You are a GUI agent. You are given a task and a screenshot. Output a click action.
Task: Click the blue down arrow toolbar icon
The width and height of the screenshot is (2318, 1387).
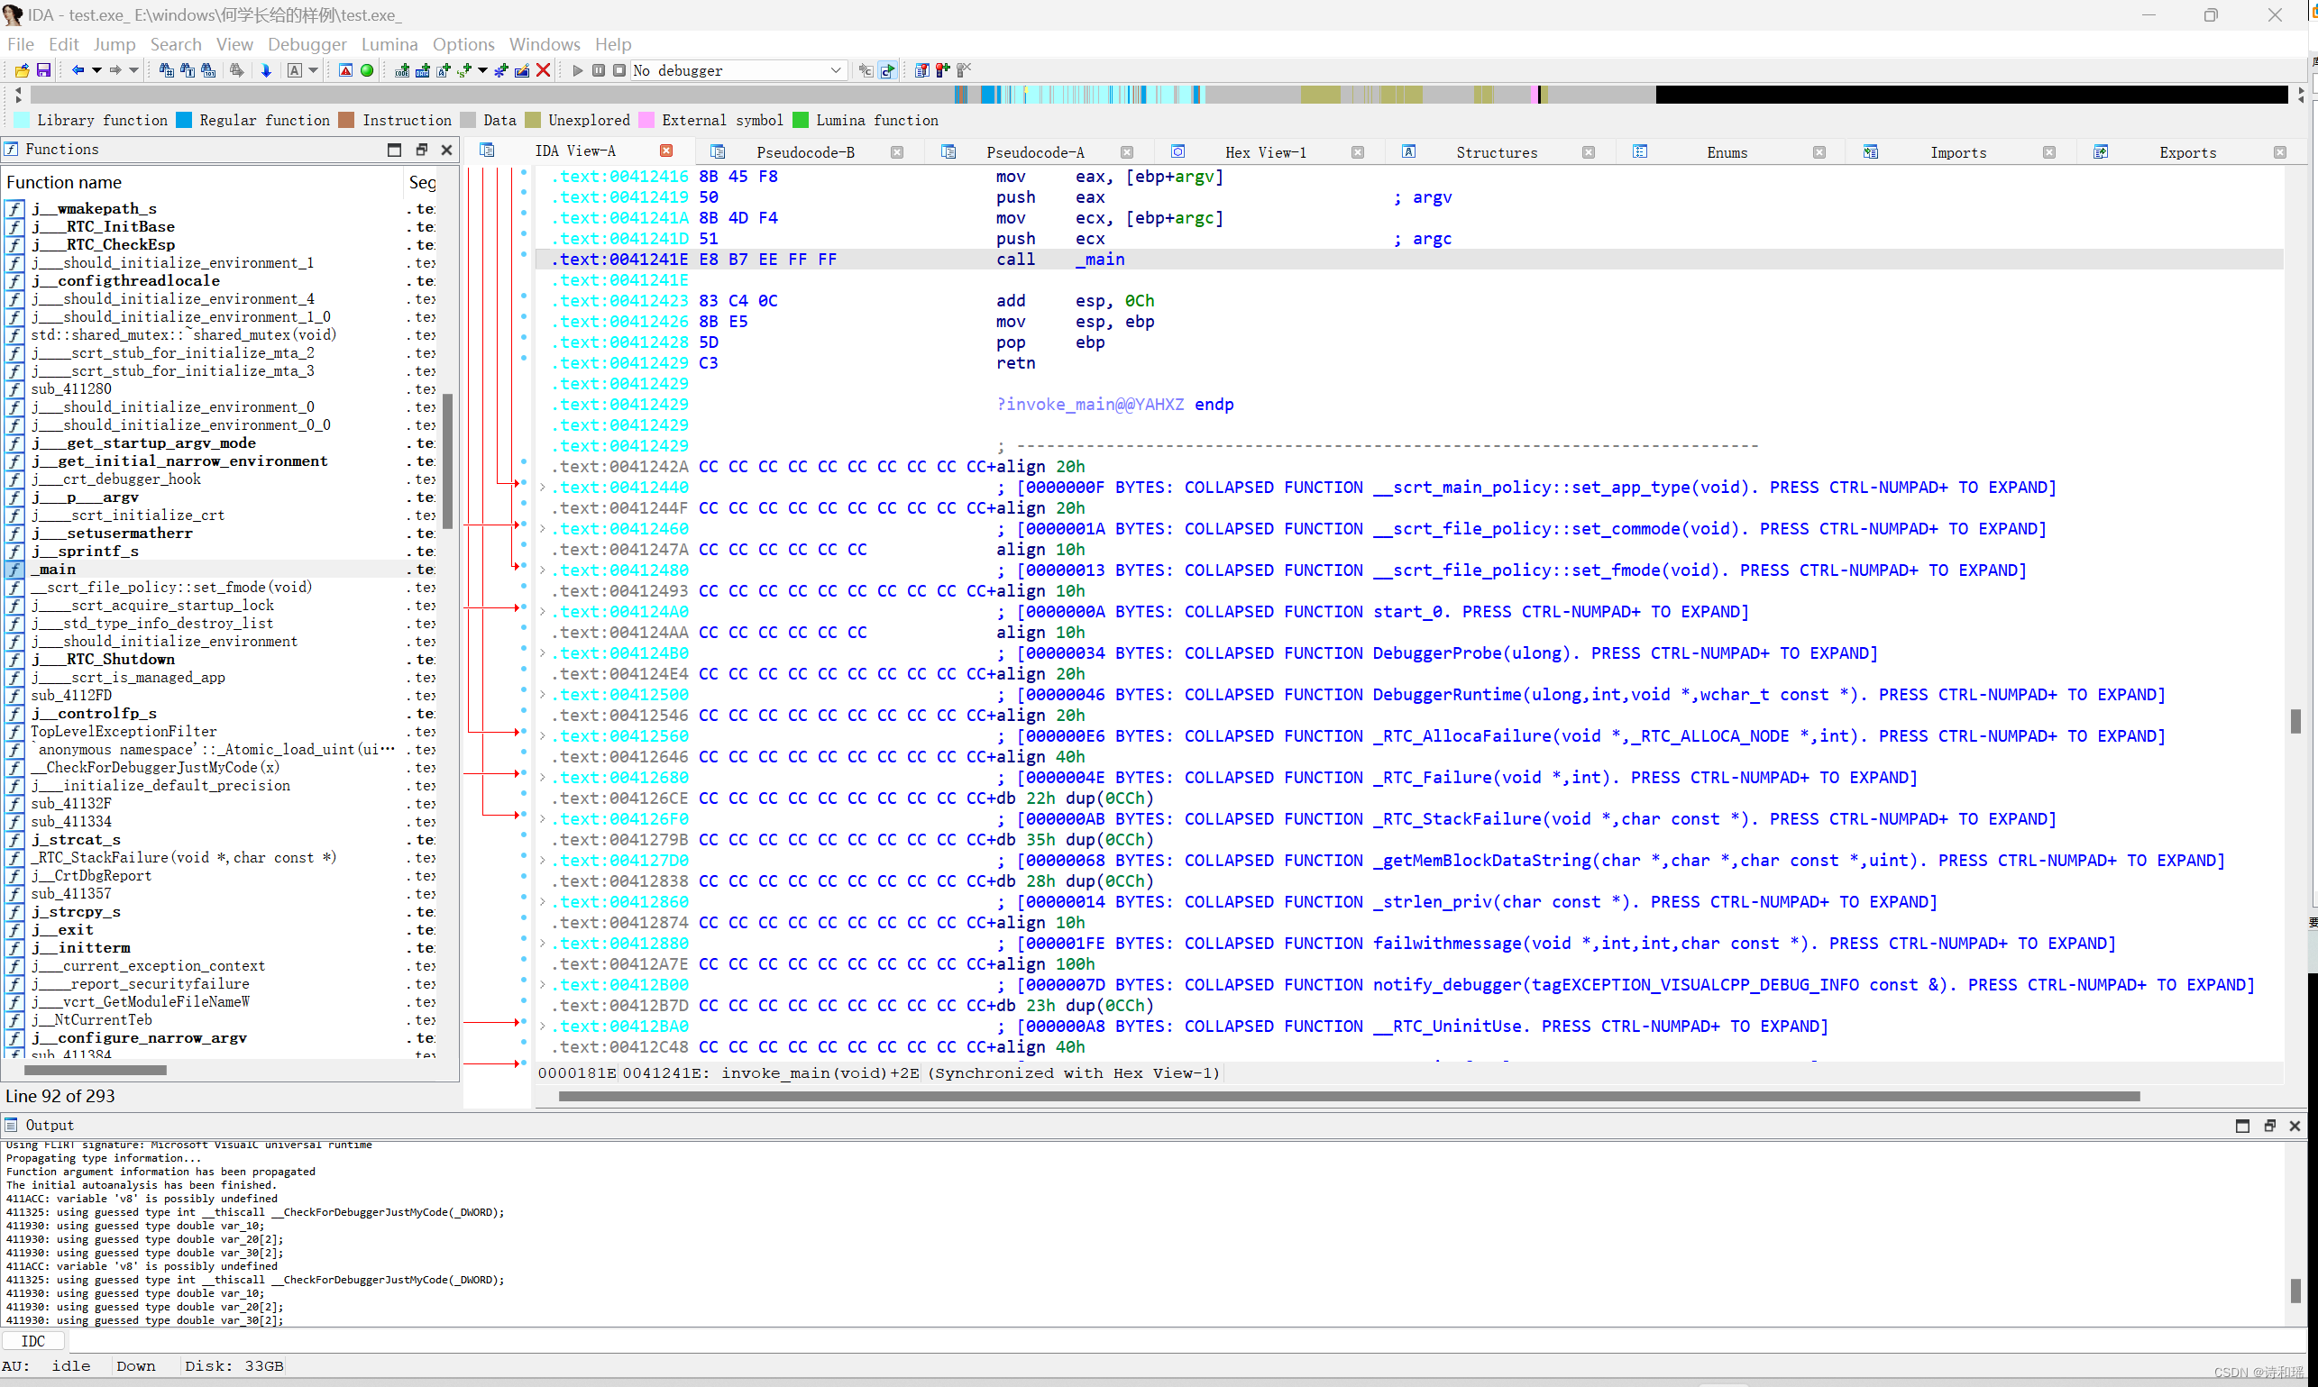(x=266, y=70)
